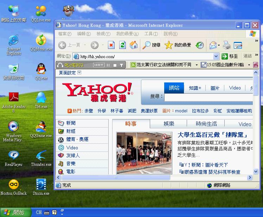263x217 pixels.
Task: Expand the 頁面設定 dropdown arrow
Action: coord(79,73)
